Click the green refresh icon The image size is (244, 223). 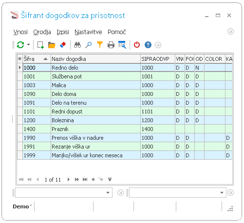[x=20, y=45]
